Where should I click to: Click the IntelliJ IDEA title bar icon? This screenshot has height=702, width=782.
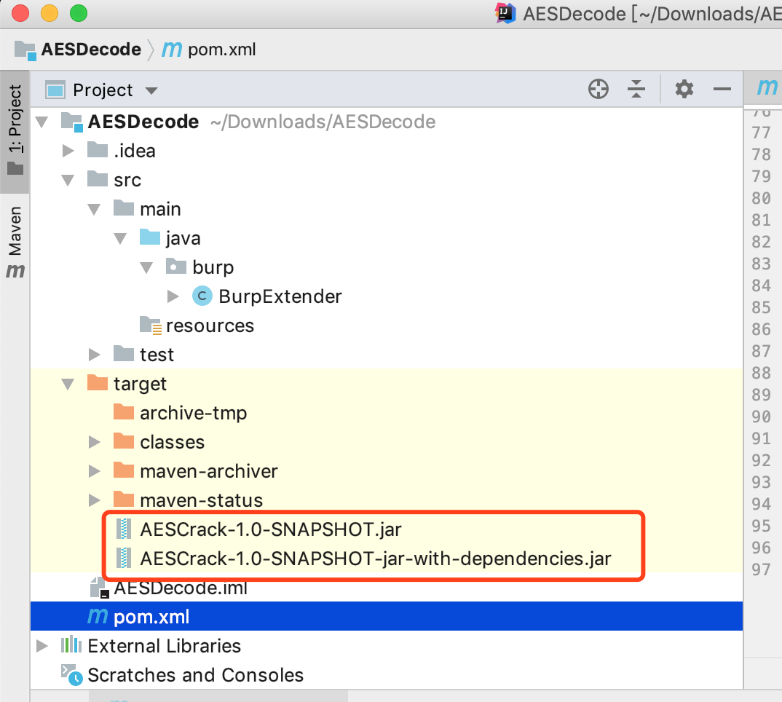pyautogui.click(x=505, y=13)
